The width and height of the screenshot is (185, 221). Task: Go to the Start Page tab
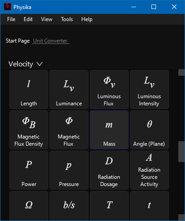17,41
